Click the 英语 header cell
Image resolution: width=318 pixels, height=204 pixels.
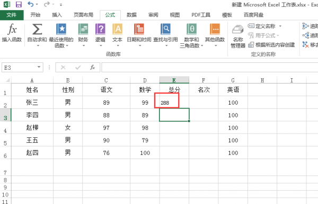point(233,90)
